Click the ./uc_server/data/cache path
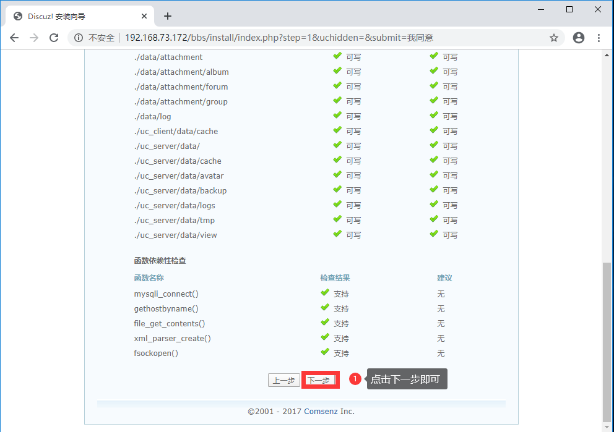 [x=178, y=161]
